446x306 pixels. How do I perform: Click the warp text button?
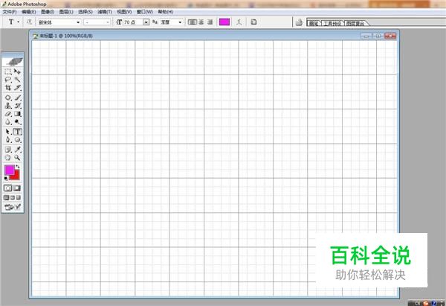(239, 22)
